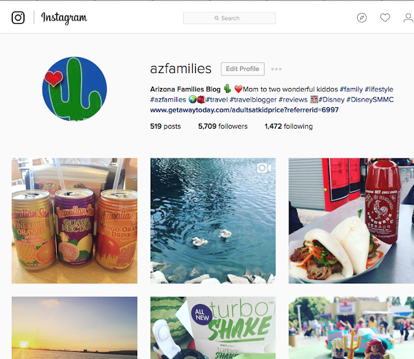Image resolution: width=414 pixels, height=359 pixels.
Task: Open the Explore compass icon
Action: [x=362, y=17]
